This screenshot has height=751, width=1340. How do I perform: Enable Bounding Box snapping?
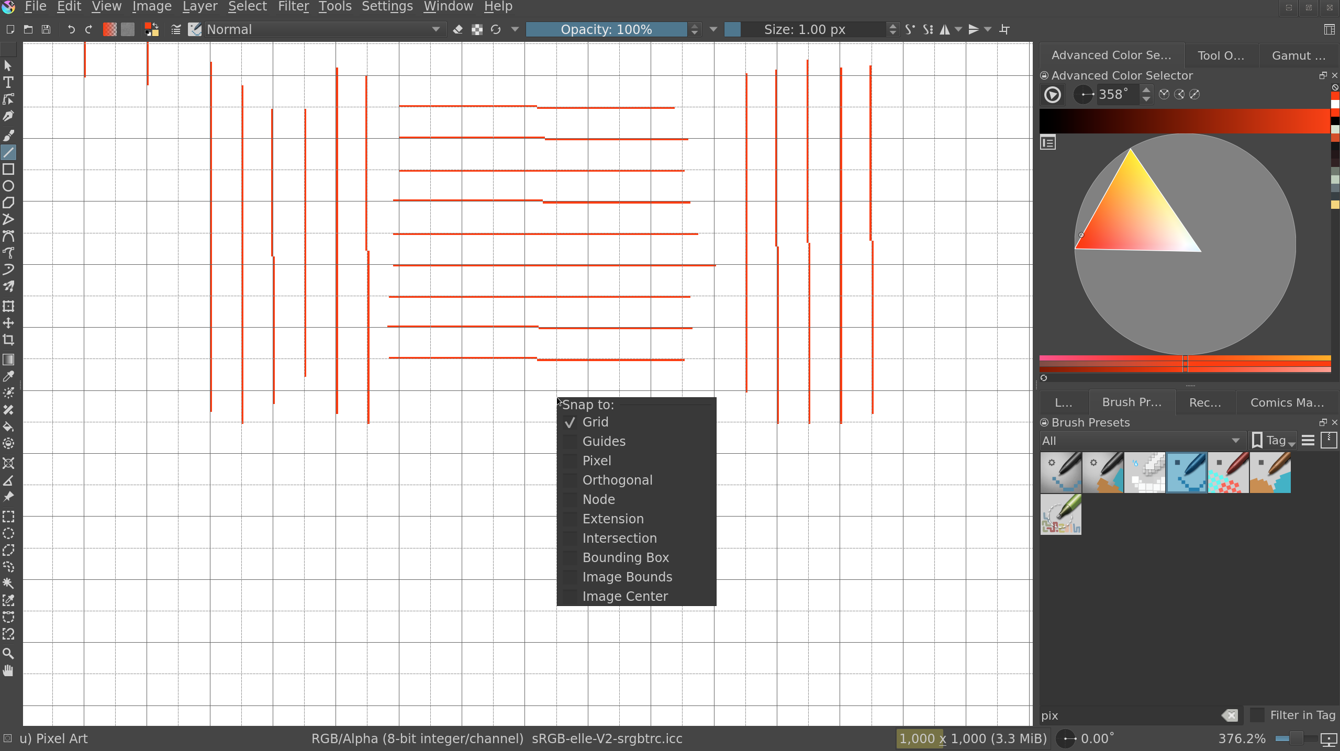tap(570, 557)
